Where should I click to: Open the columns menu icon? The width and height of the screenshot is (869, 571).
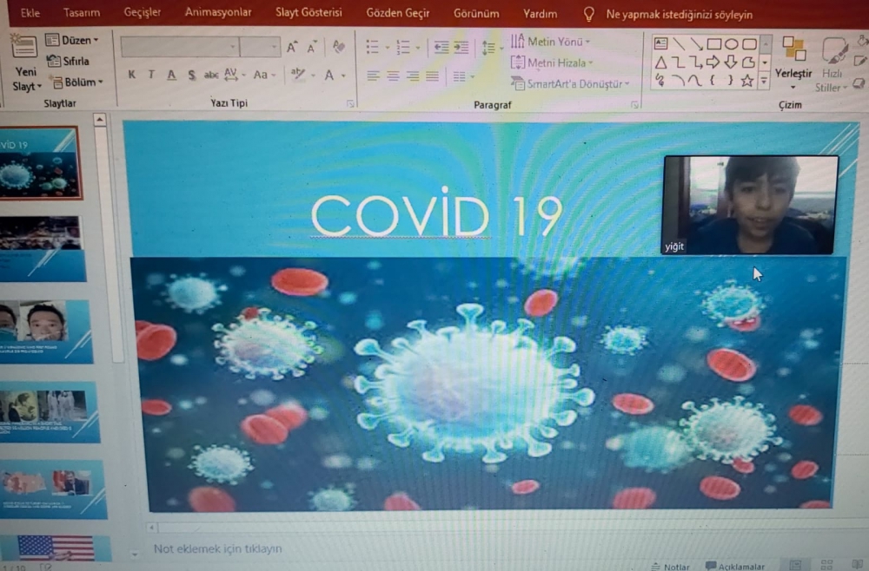coord(462,76)
